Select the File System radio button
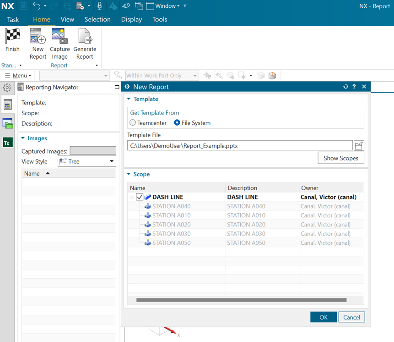 [177, 123]
